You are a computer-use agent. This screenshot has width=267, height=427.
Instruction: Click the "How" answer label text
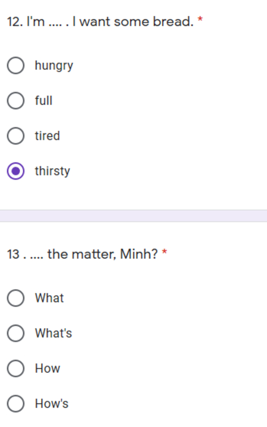[47, 368]
